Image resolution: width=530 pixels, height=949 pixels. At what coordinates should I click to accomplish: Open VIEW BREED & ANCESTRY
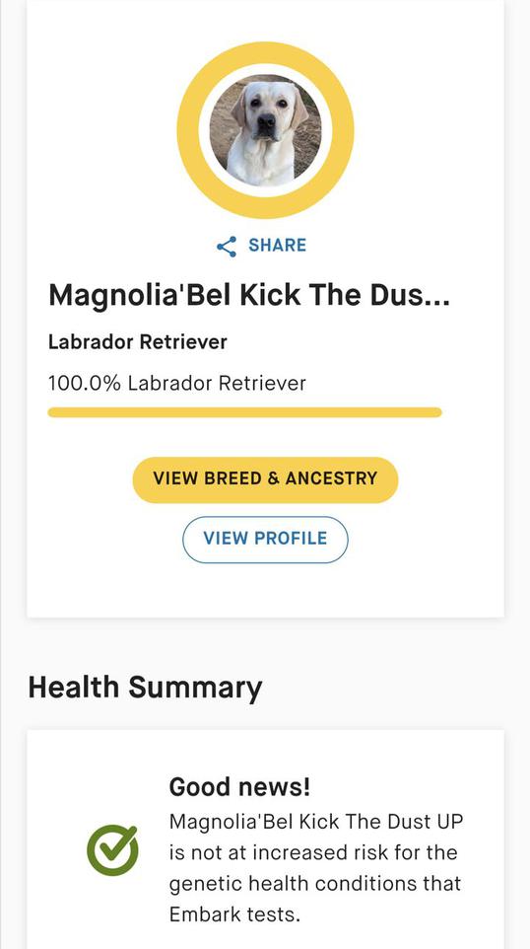pos(265,479)
